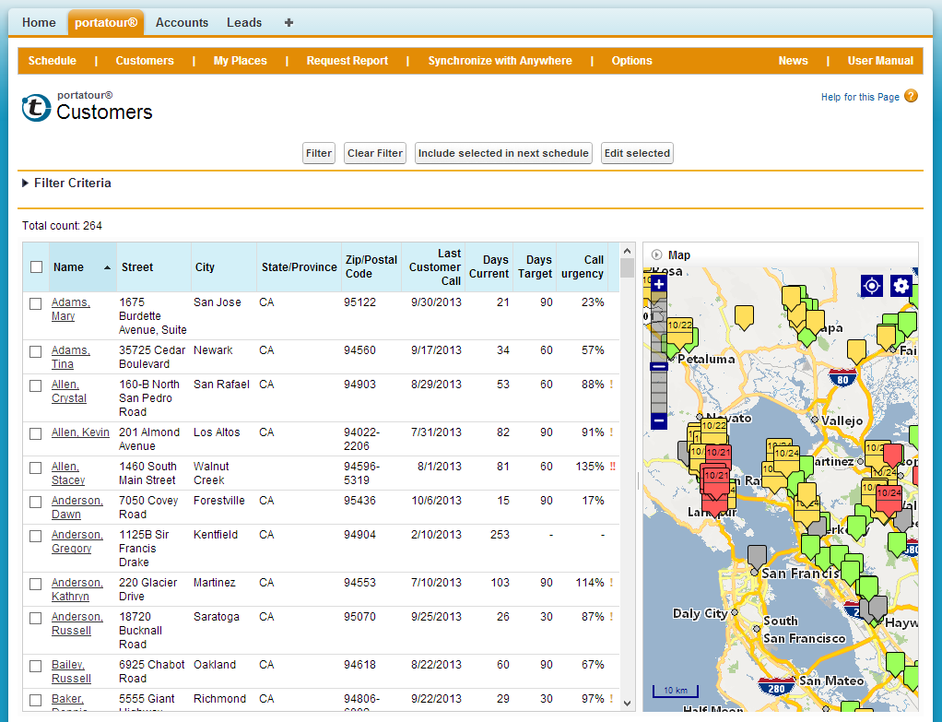Click the portatour logo icon

coord(36,107)
